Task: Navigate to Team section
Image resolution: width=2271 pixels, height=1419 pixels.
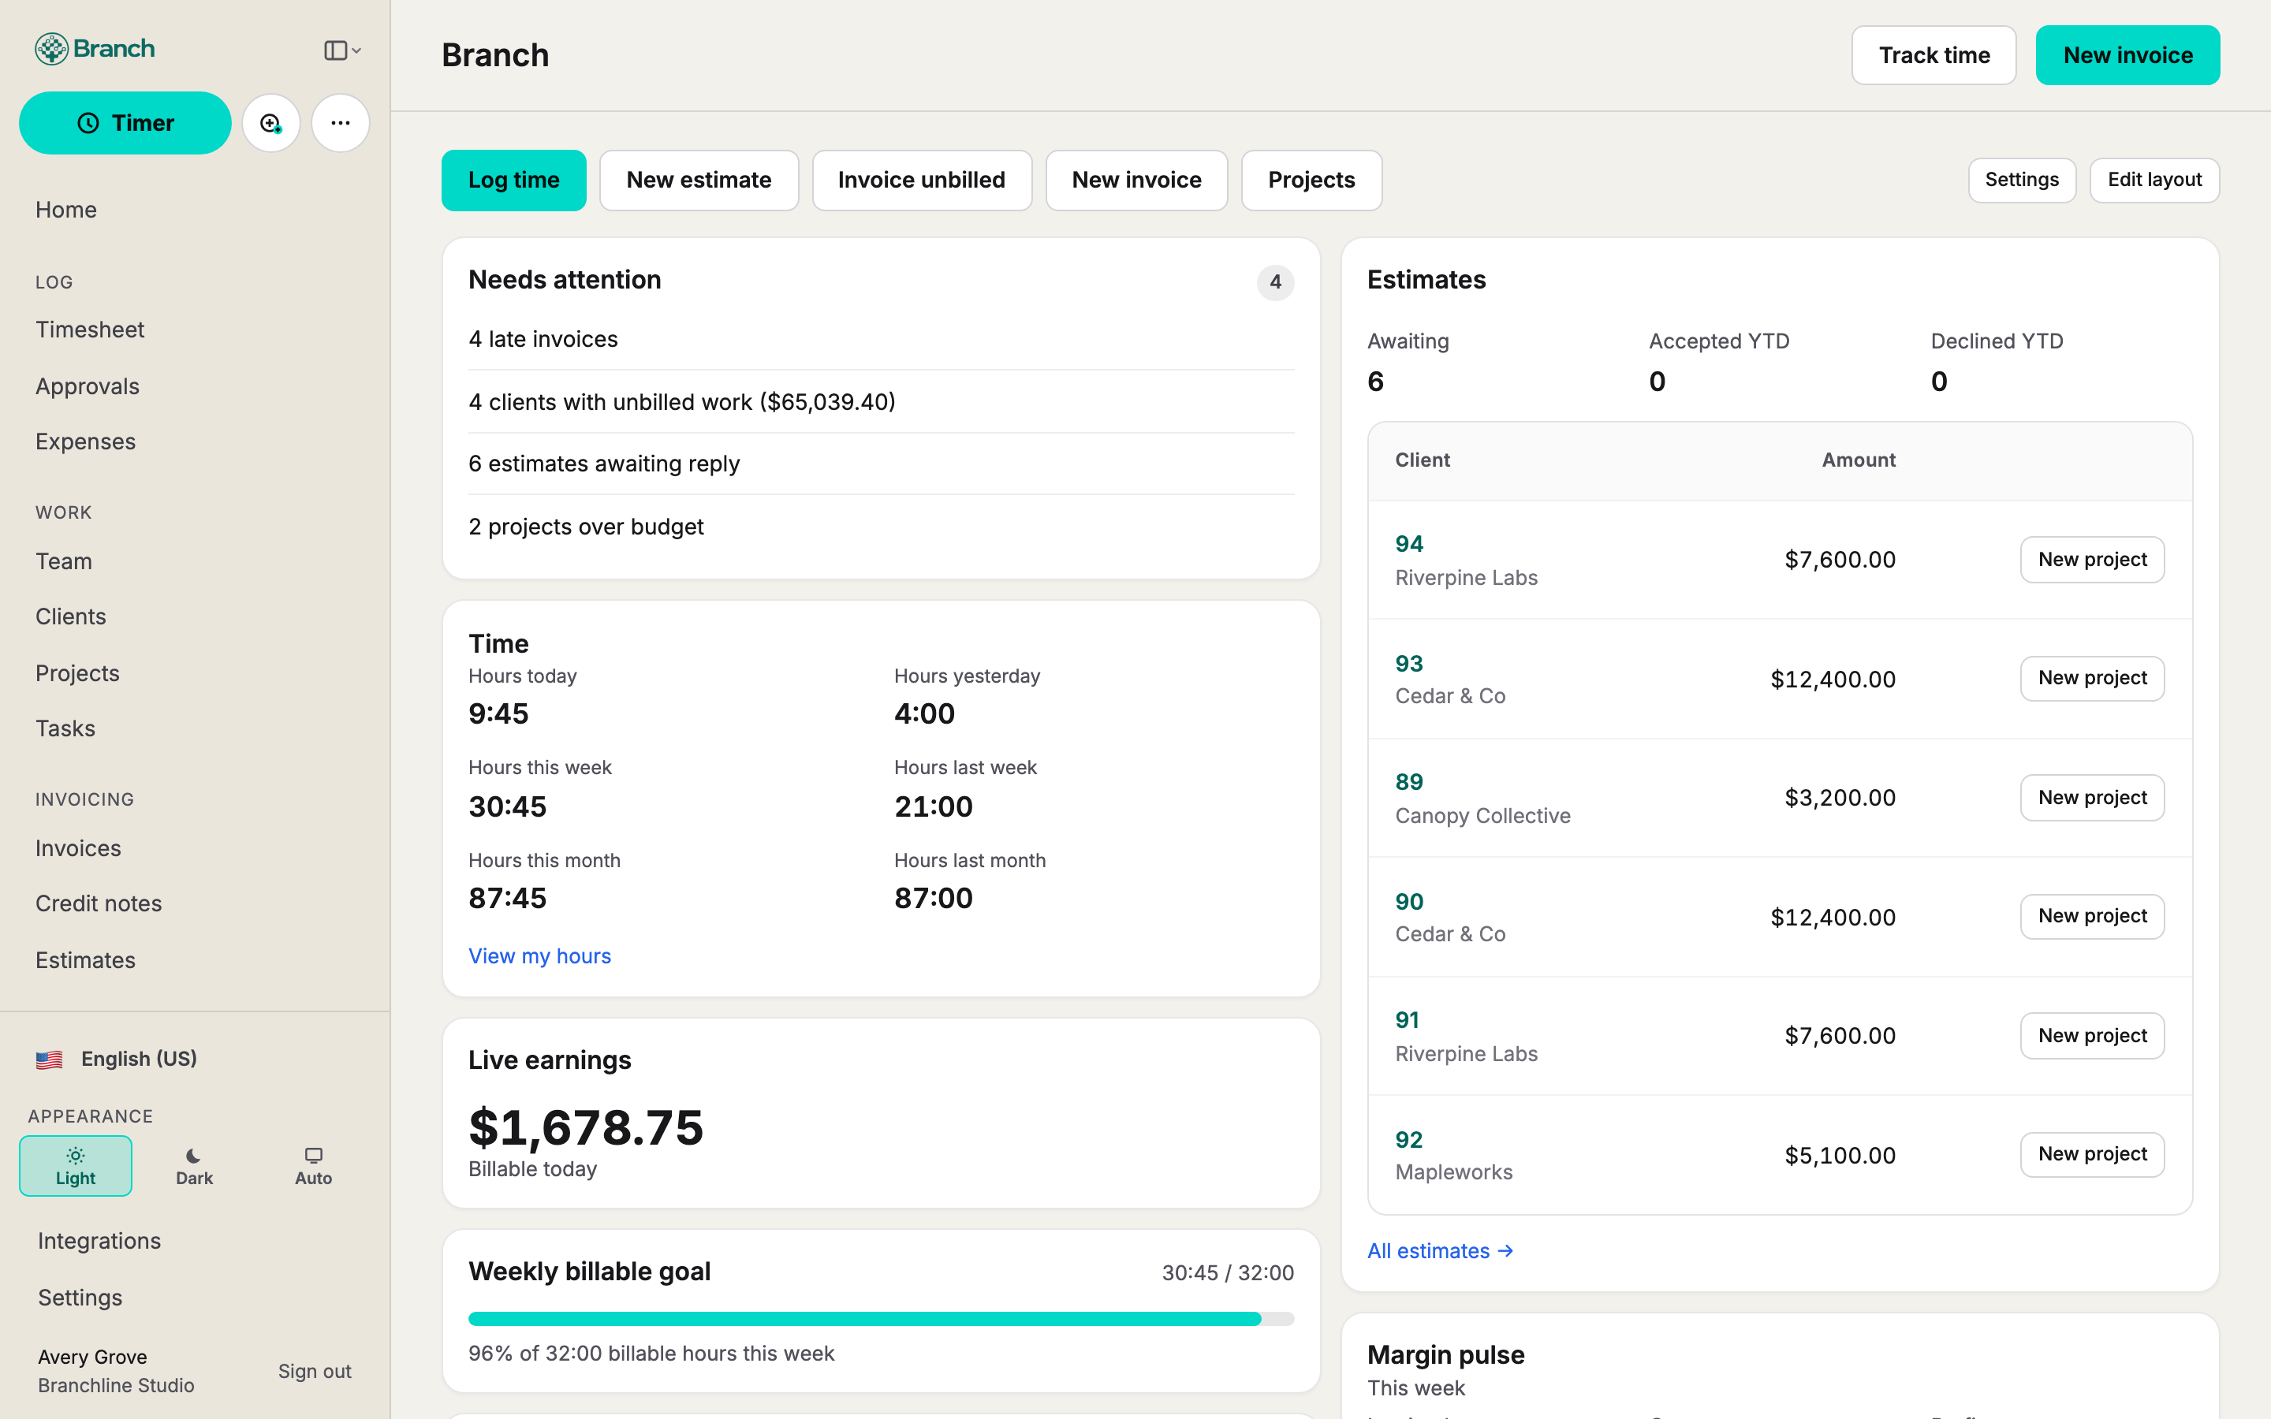Action: click(64, 561)
